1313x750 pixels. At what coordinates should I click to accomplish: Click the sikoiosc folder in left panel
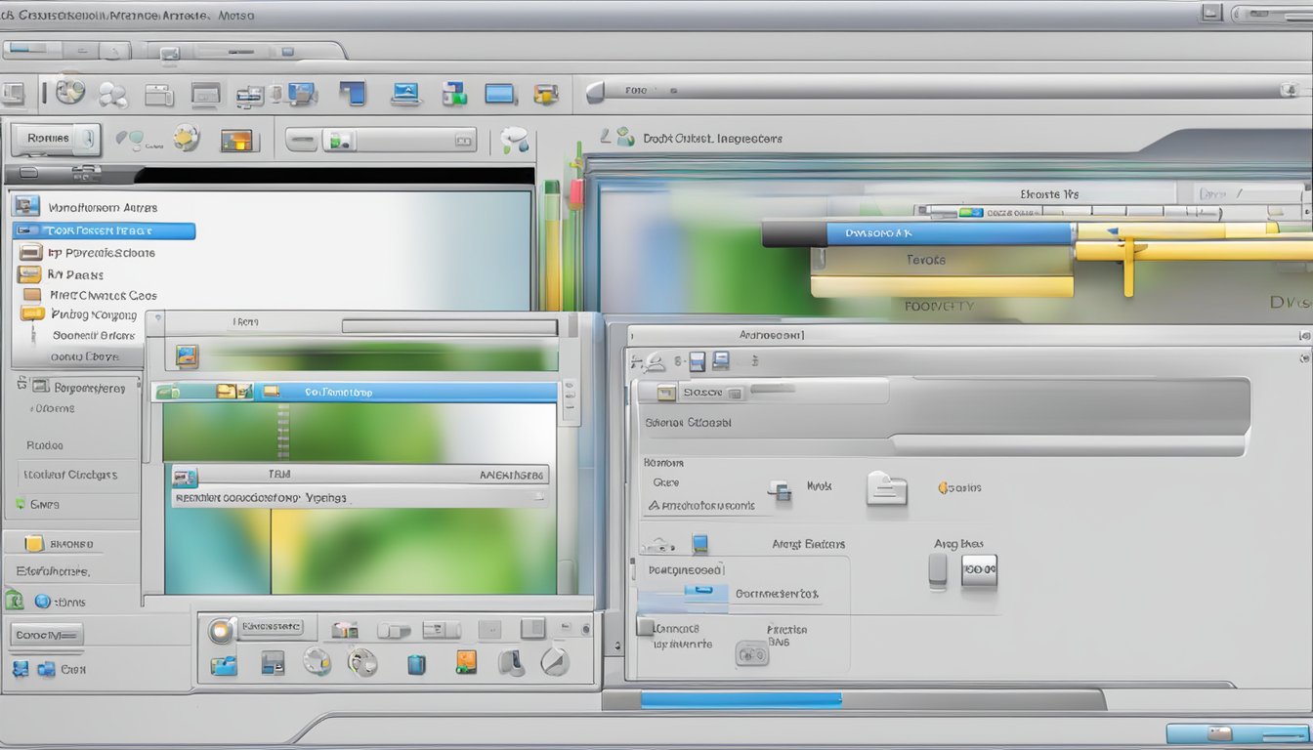point(59,543)
